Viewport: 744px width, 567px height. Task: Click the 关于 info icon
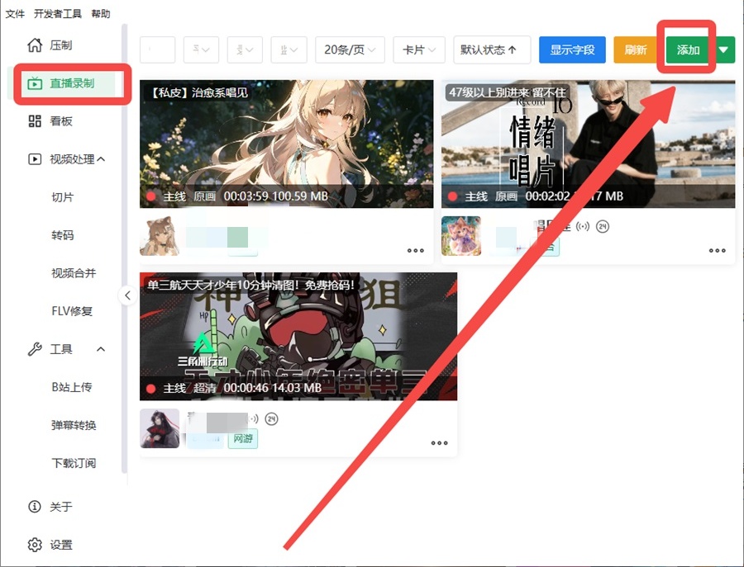[35, 507]
